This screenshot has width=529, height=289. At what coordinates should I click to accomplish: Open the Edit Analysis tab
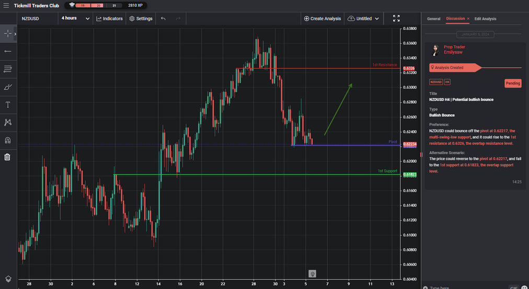[x=485, y=19]
